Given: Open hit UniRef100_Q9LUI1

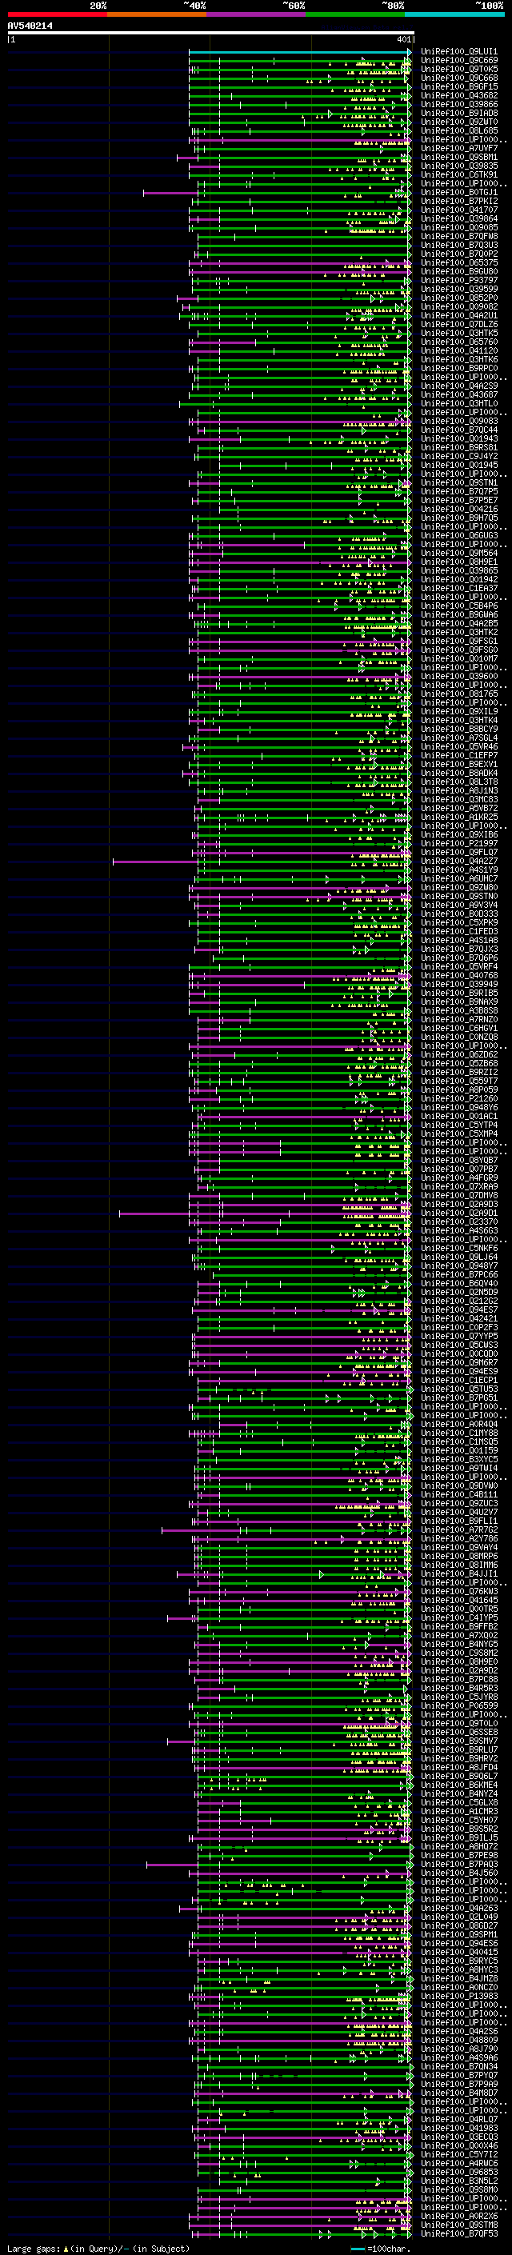Looking at the screenshot, I should click(459, 52).
